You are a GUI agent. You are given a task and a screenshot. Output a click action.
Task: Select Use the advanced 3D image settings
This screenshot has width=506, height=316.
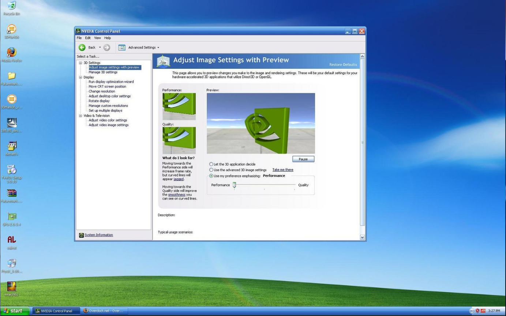(211, 170)
